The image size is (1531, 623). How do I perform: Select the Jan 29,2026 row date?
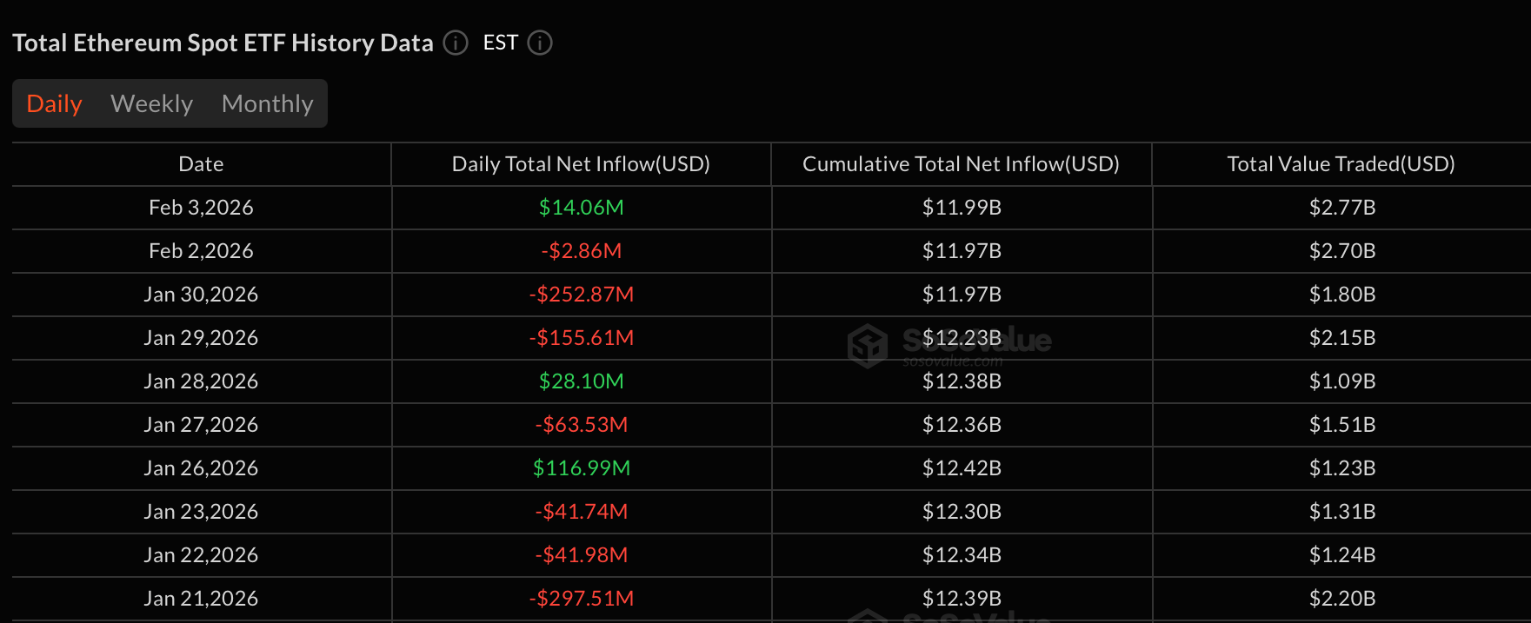[201, 338]
